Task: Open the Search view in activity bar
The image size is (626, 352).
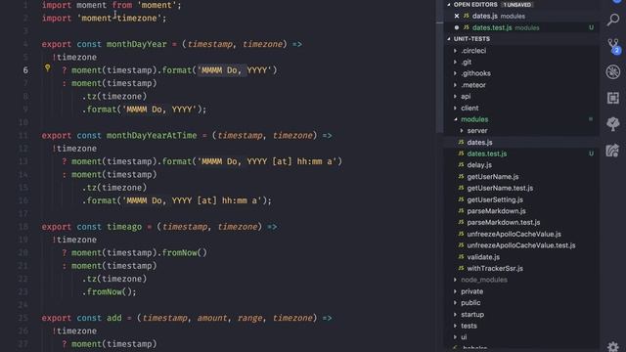Action: [x=613, y=20]
